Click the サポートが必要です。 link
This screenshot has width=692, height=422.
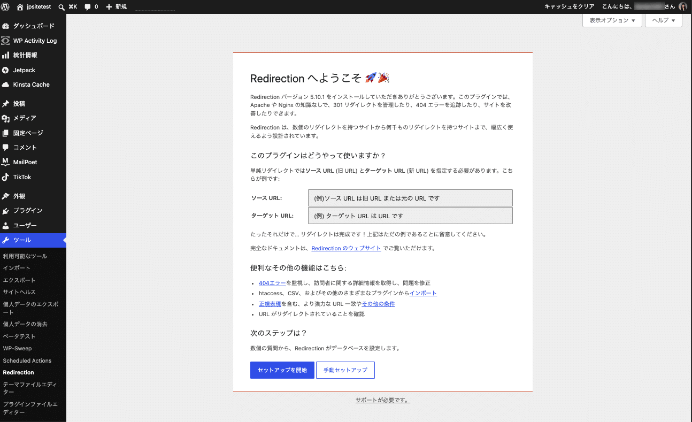(383, 400)
